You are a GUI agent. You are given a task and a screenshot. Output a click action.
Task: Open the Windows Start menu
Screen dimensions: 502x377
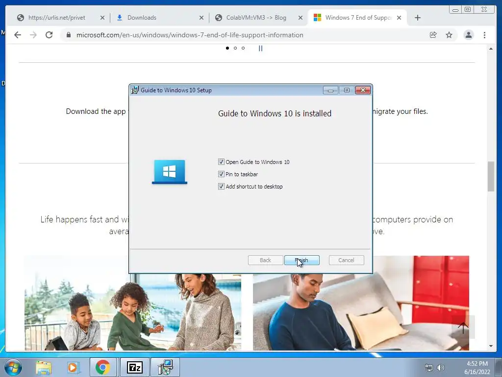(13, 367)
